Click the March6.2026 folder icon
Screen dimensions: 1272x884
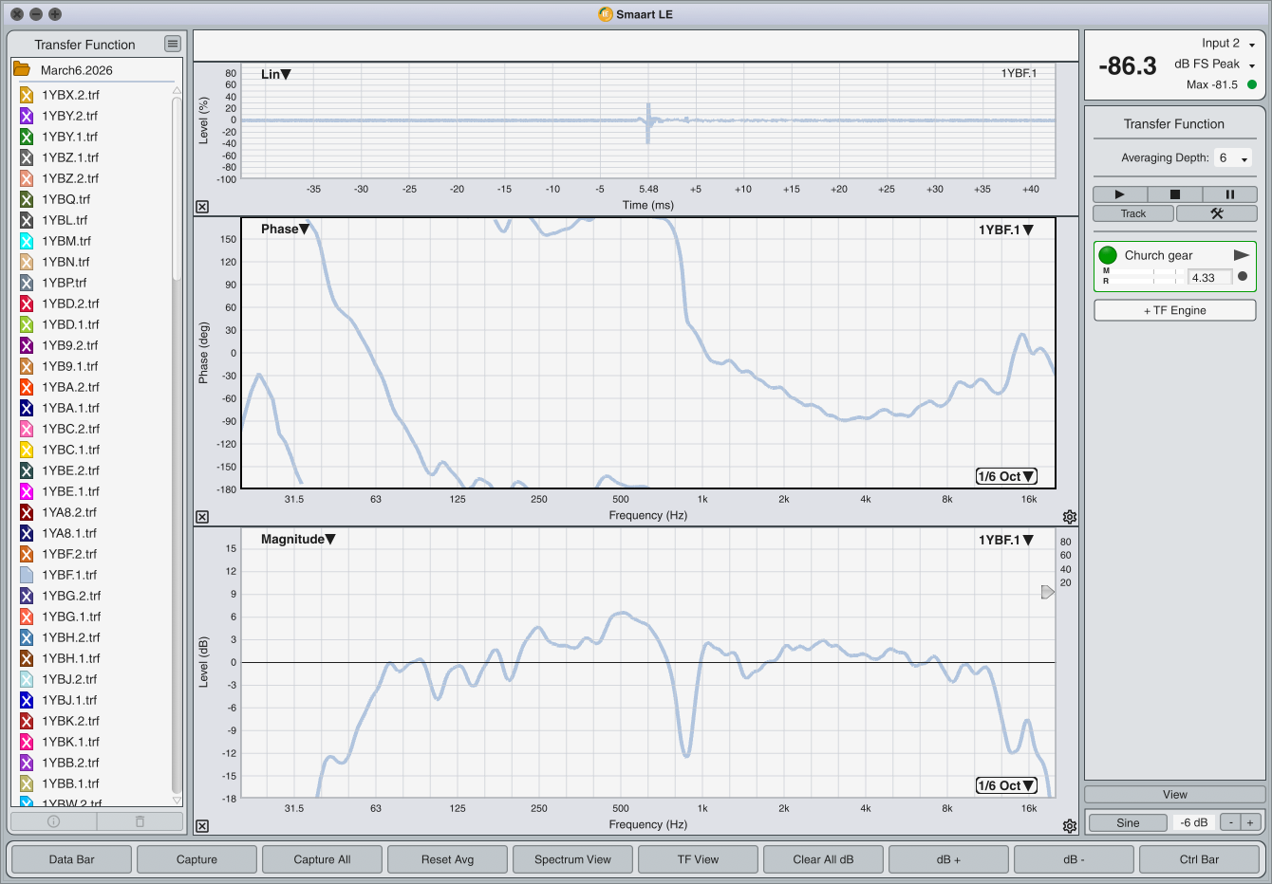[22, 69]
